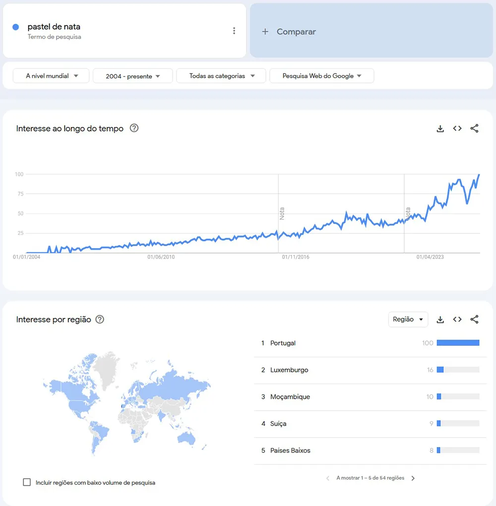The width and height of the screenshot is (496, 506).
Task: Share the interest-by-region results
Action: coord(474,319)
